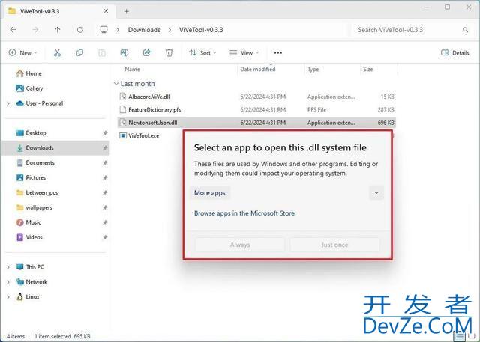This screenshot has height=342, width=480.
Task: Refresh the current folder view
Action: (x=80, y=30)
